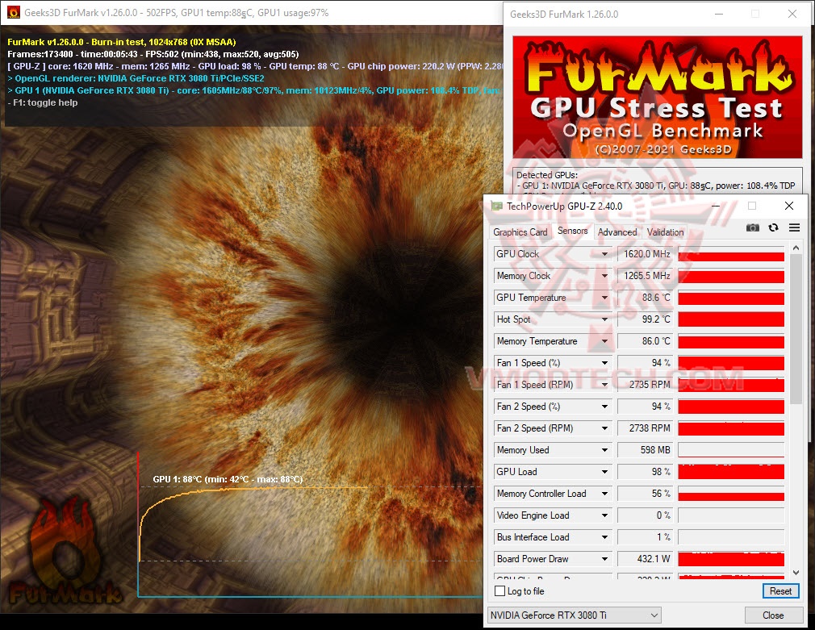Go to the Validation tab
815x630 pixels.
pyautogui.click(x=665, y=232)
